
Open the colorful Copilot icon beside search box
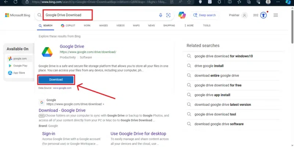coord(182,15)
